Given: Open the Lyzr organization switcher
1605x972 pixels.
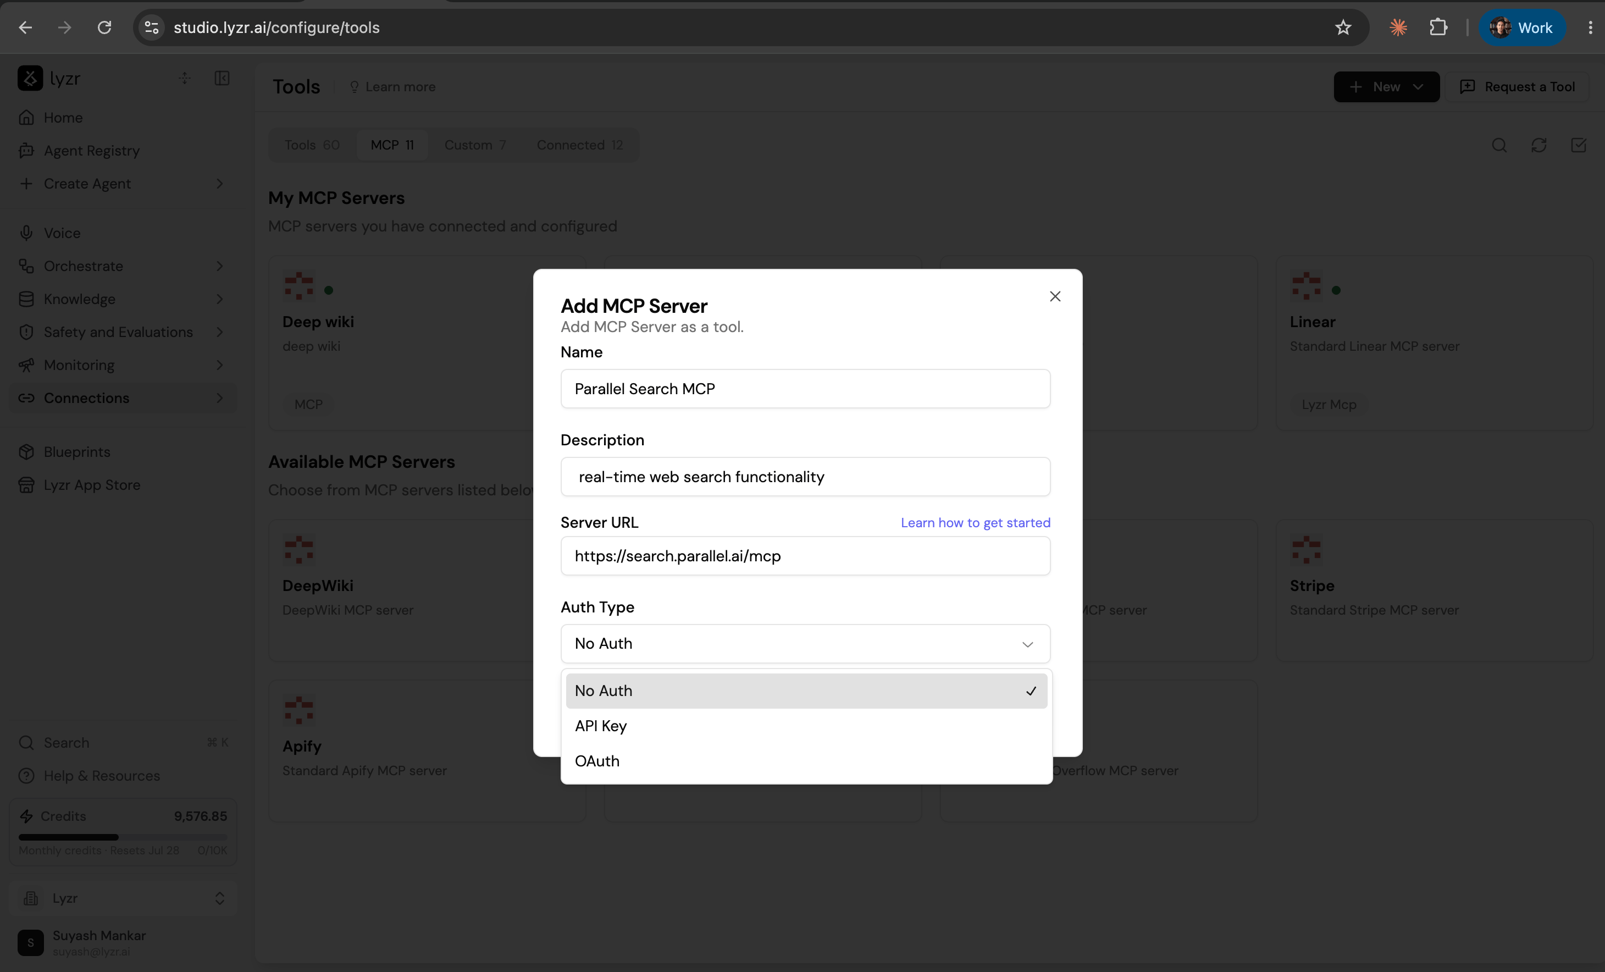Looking at the screenshot, I should click(x=123, y=898).
